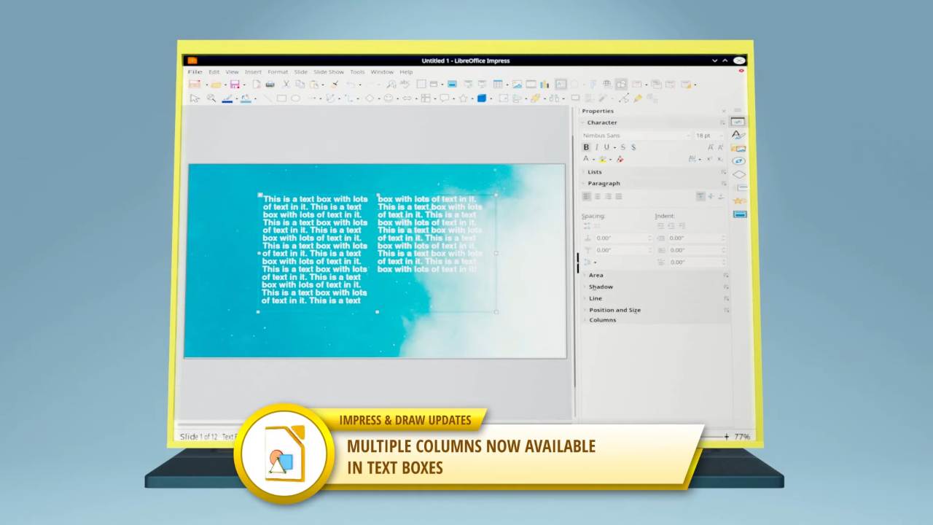Toggle text Shadow in Character panel

pyautogui.click(x=633, y=147)
